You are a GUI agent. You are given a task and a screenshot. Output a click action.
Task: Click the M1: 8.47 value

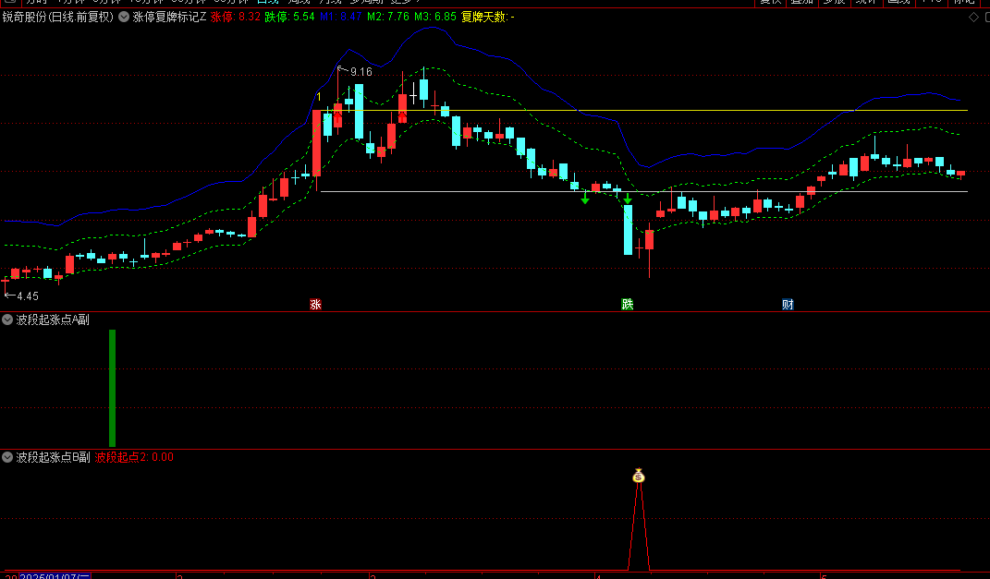click(340, 17)
